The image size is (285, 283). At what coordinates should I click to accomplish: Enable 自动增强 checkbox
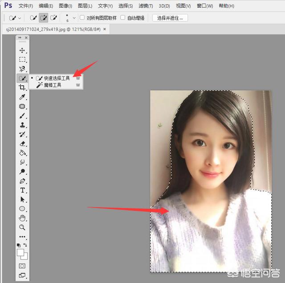tap(123, 17)
